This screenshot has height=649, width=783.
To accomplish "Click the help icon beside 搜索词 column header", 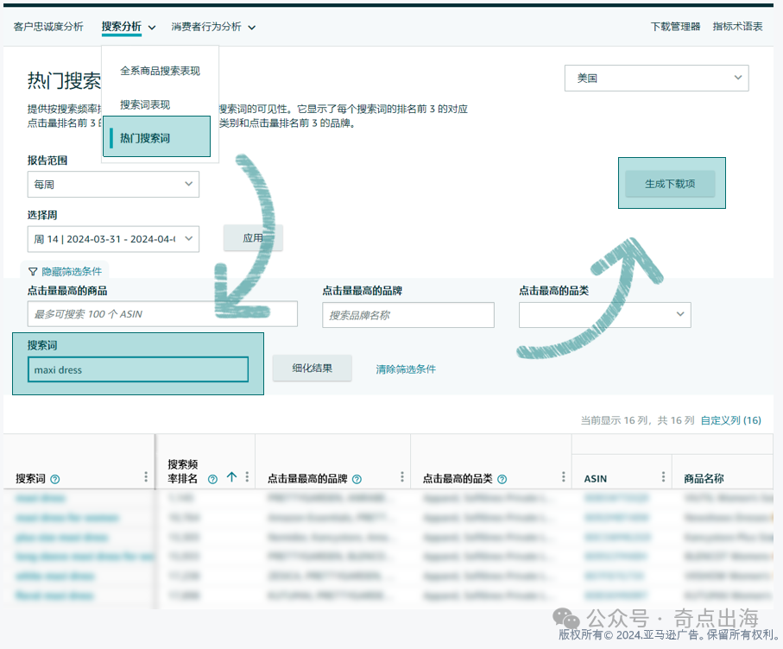I will click(x=54, y=477).
